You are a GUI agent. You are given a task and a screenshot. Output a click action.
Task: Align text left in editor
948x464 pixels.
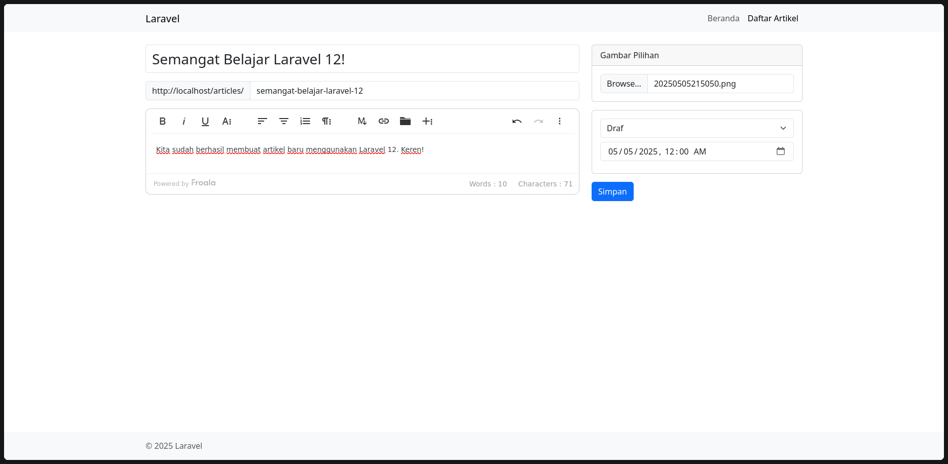[x=262, y=121]
